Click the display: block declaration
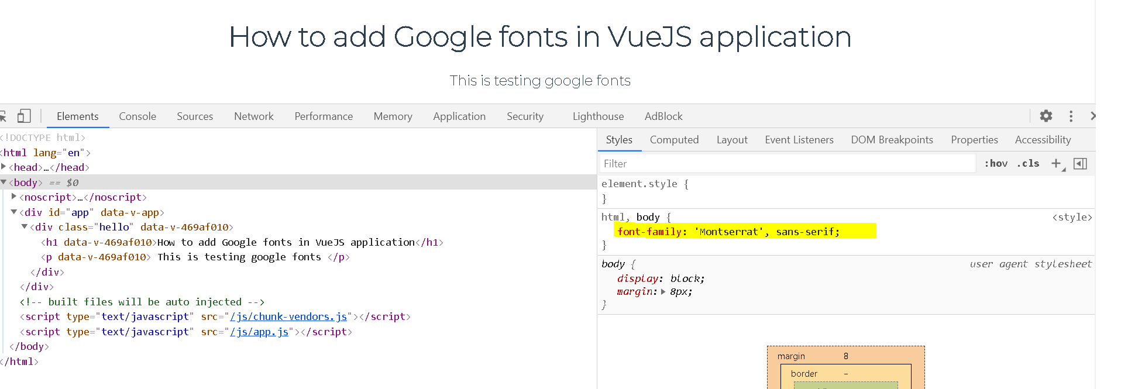1121x389 pixels. pyautogui.click(x=661, y=278)
